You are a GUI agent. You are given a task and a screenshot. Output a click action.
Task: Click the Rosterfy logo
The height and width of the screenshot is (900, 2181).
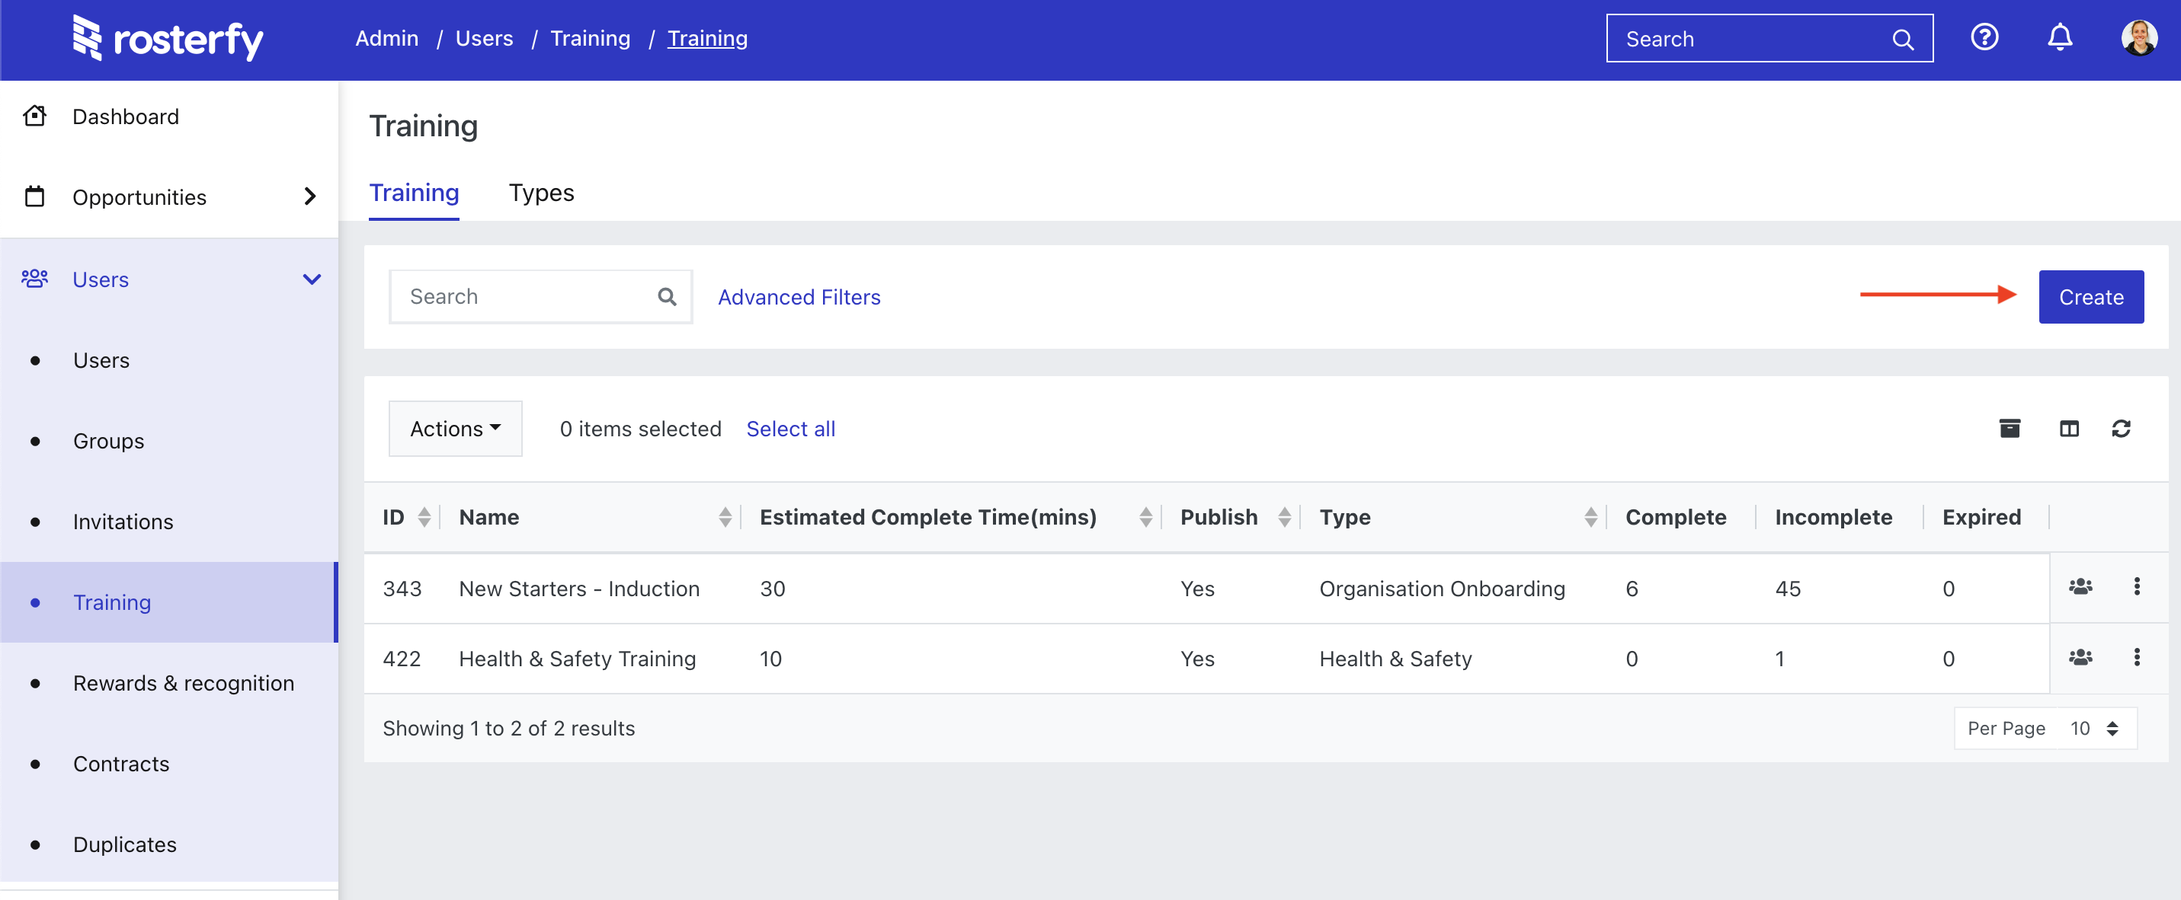pos(168,38)
